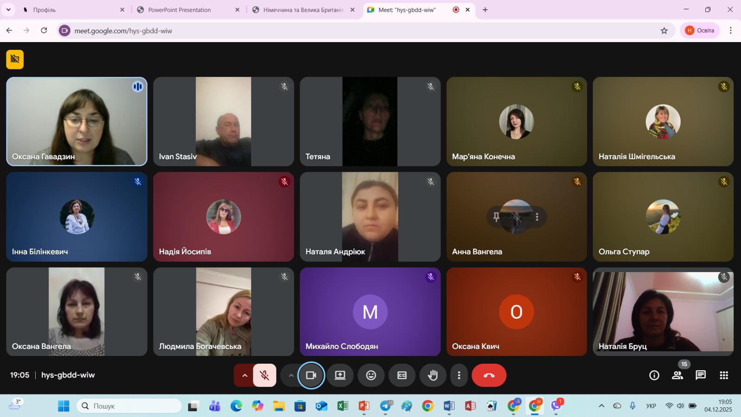Leave the call with red hang-up button
The image size is (741, 417).
[x=489, y=375]
